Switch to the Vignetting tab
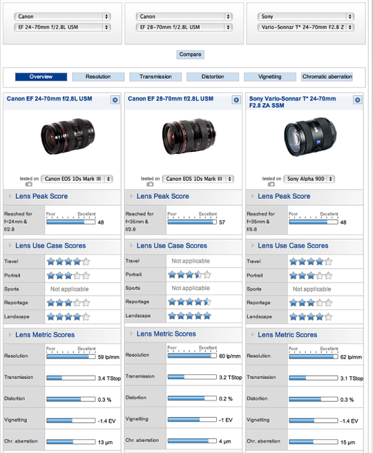Screen dimensions: 373x453 [270, 77]
